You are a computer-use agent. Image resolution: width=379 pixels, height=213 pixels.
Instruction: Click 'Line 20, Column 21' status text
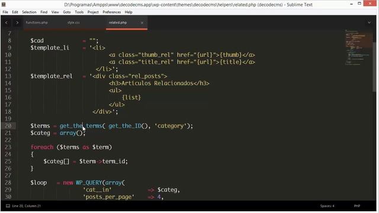tap(26, 206)
